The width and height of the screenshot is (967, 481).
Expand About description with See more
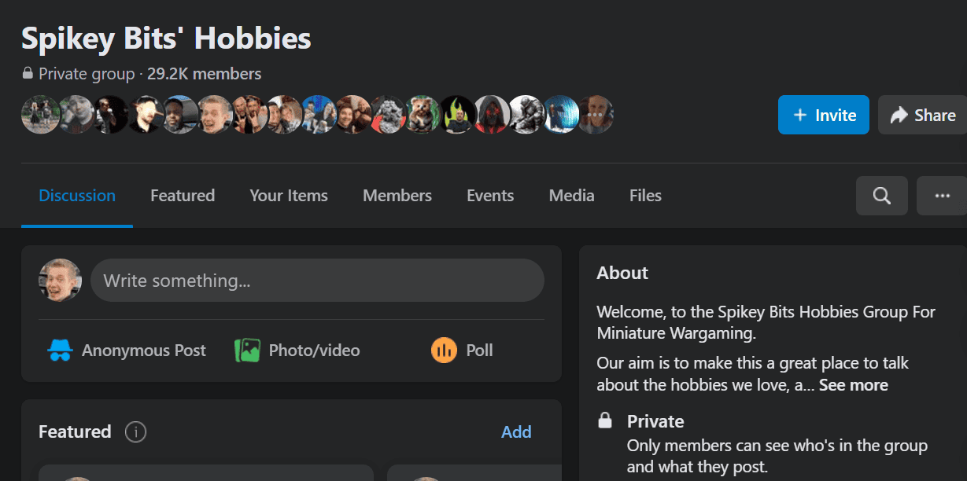(853, 385)
